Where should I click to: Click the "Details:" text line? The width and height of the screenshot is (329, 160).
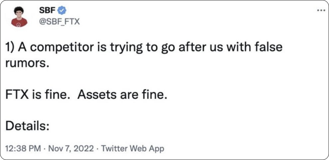point(27,126)
